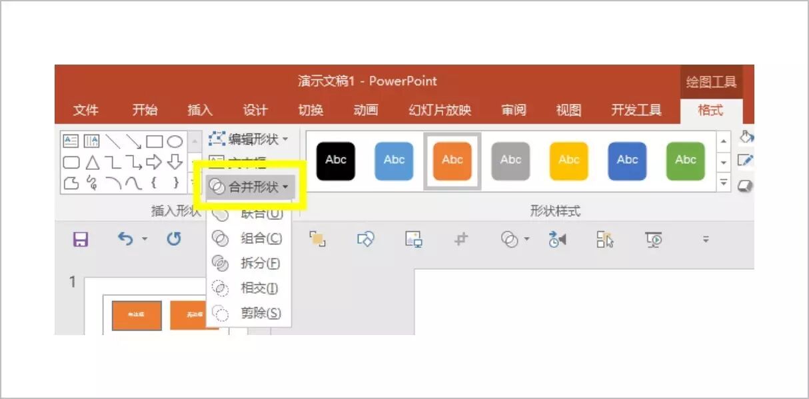The image size is (809, 399).
Task: Click the picture quick access icon
Action: 414,239
